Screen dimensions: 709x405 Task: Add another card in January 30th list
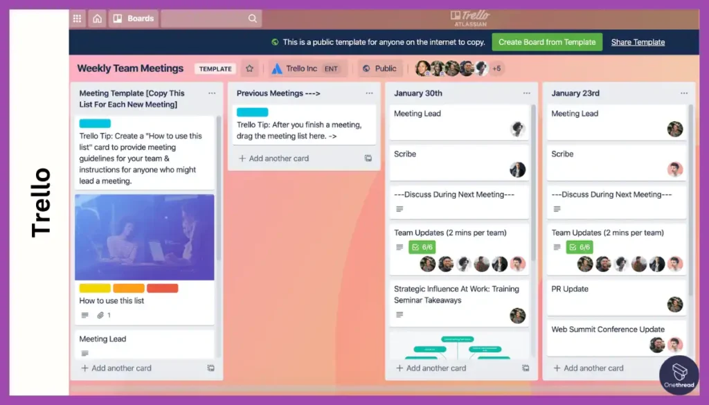[x=431, y=368]
